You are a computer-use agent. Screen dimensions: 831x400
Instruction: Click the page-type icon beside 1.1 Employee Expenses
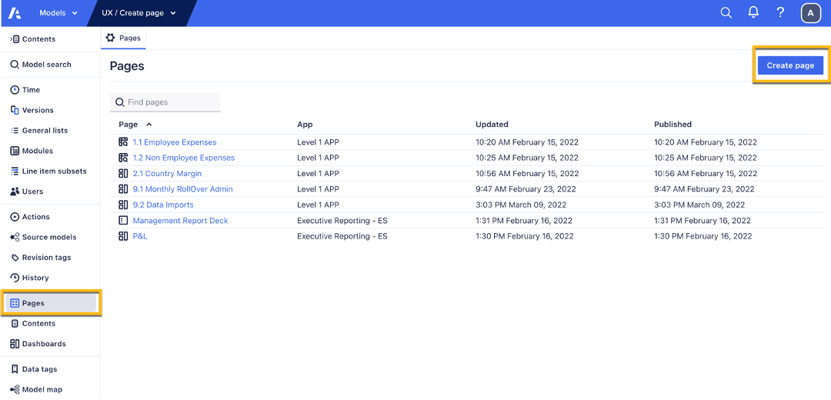point(123,142)
